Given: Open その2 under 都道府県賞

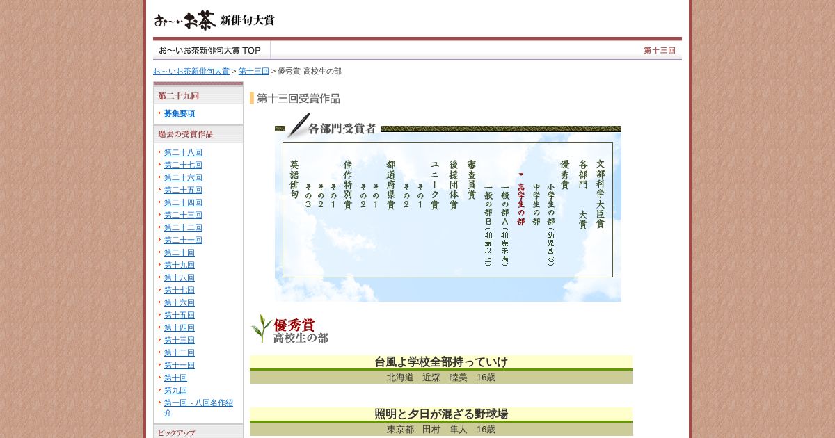Looking at the screenshot, I should click(x=363, y=196).
